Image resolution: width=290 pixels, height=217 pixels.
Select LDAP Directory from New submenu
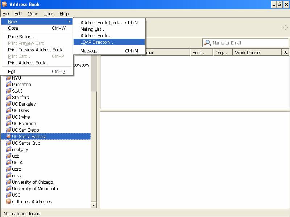coord(109,42)
